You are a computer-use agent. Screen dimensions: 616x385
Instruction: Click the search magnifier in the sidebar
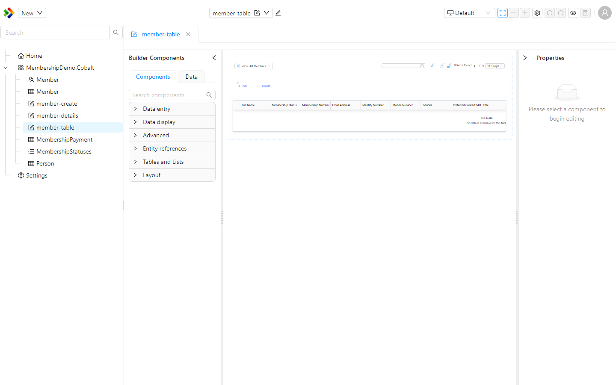pyautogui.click(x=115, y=33)
